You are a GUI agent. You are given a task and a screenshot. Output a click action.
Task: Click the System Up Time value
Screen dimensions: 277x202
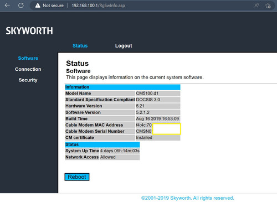[120, 151]
